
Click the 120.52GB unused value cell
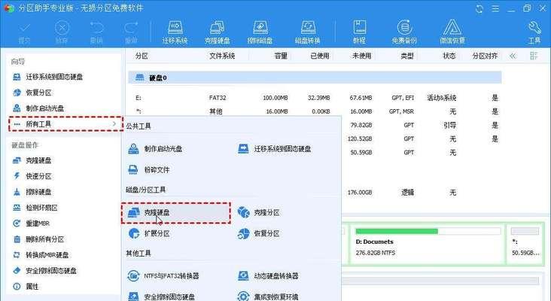360,139
